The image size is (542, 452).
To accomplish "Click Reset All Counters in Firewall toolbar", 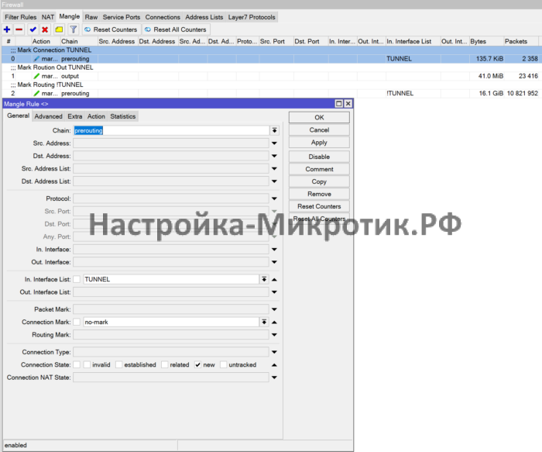I will point(176,29).
